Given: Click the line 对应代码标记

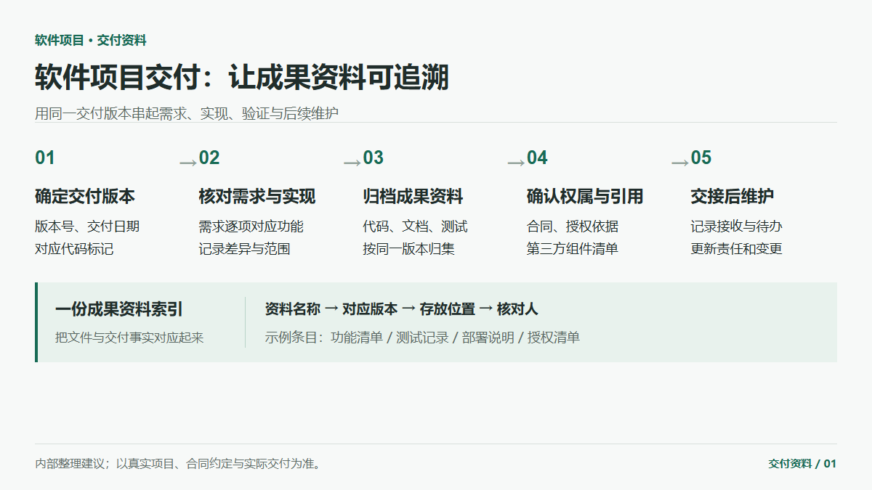Looking at the screenshot, I should [x=74, y=249].
